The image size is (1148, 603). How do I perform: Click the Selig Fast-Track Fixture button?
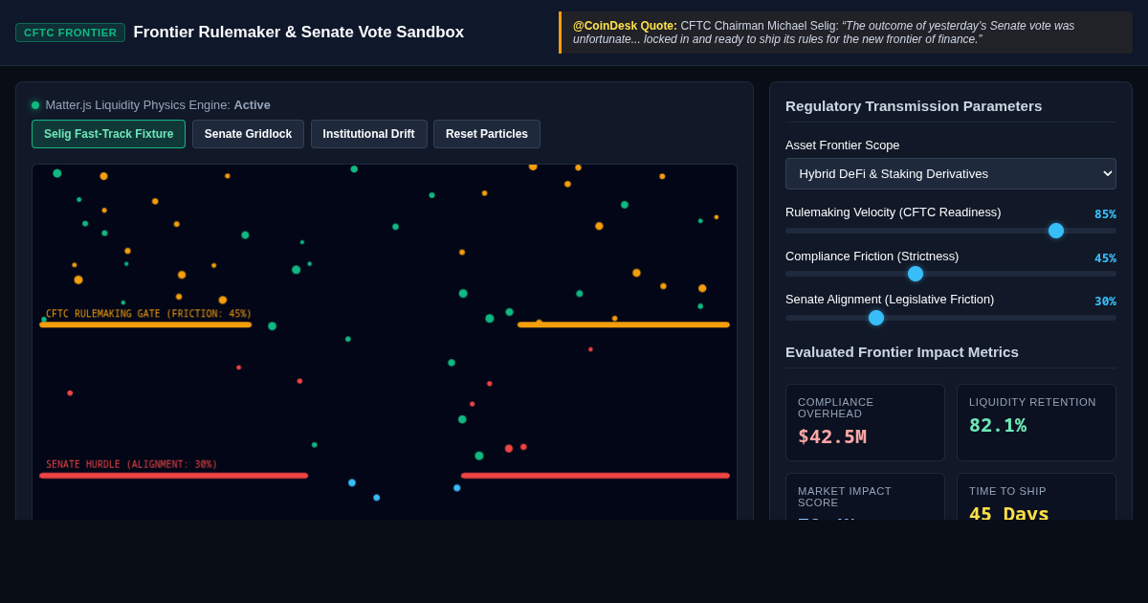tap(108, 134)
